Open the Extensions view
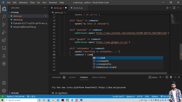This screenshot has width=182, height=102. 4,40
